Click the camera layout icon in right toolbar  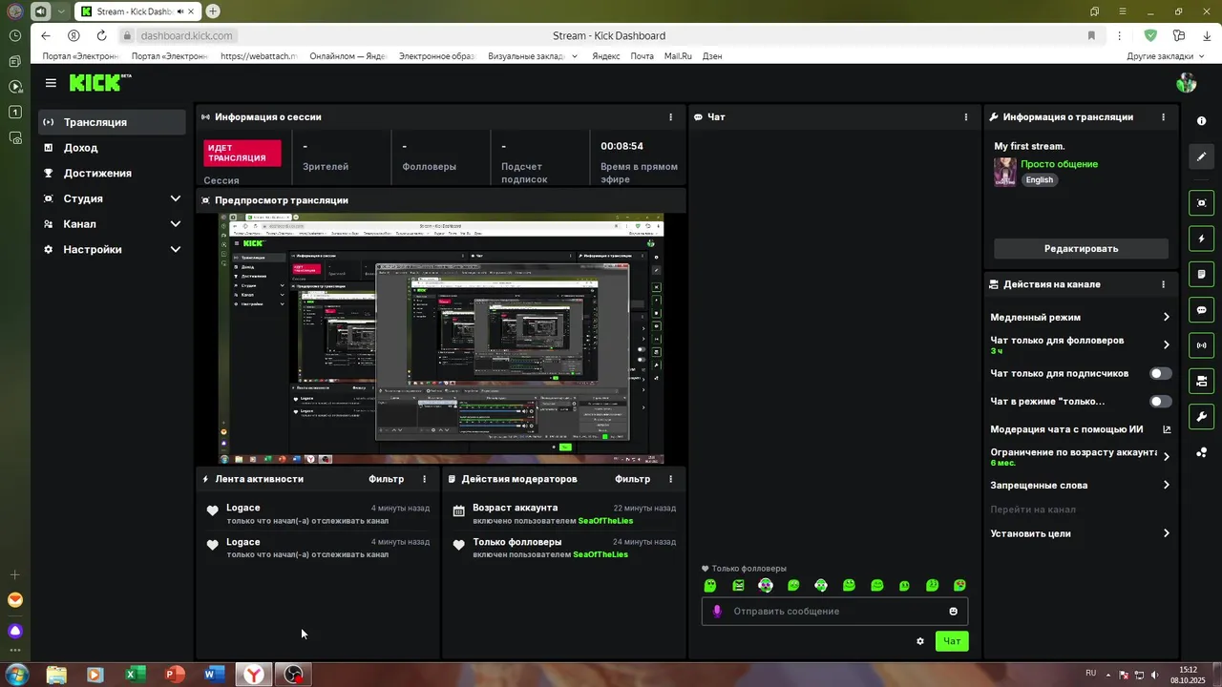pyautogui.click(x=1202, y=382)
